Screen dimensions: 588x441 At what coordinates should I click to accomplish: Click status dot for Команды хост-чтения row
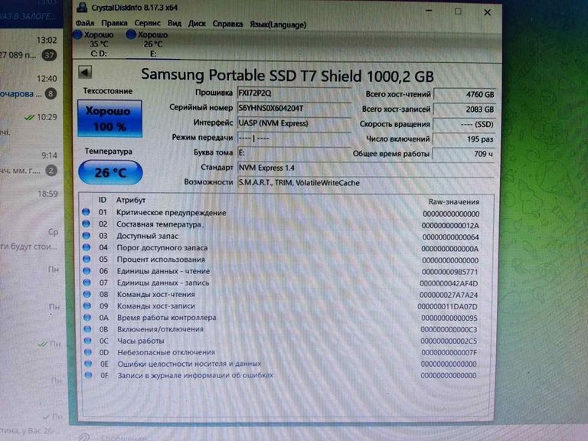87,294
